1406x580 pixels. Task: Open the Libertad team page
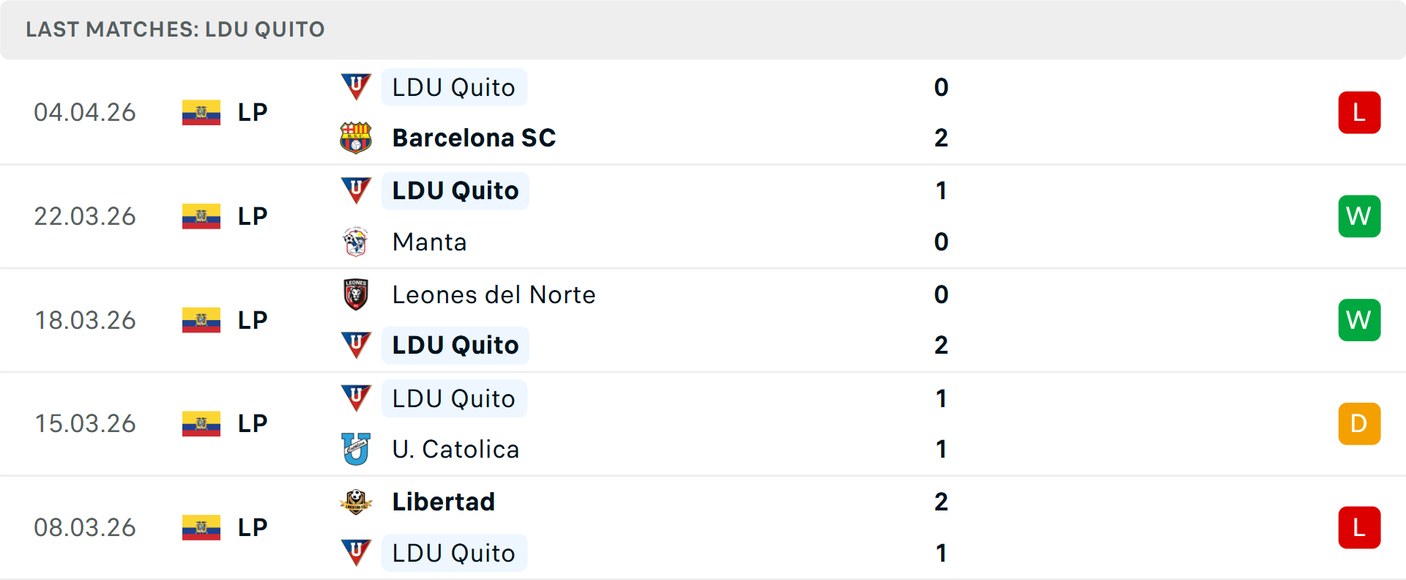click(444, 502)
